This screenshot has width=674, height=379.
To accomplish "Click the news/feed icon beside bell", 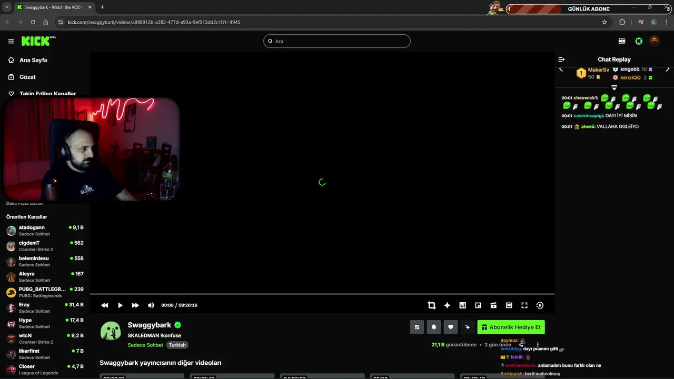I will pyautogui.click(x=417, y=327).
